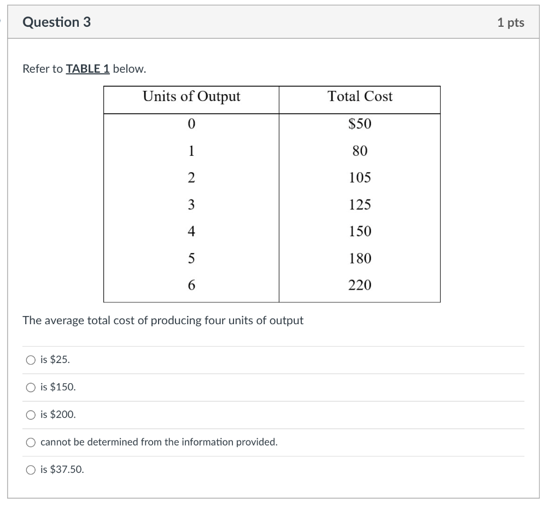Viewport: 560px width, 509px height.
Task: Choose "cannot be determined from the information provided."
Action: 31,442
